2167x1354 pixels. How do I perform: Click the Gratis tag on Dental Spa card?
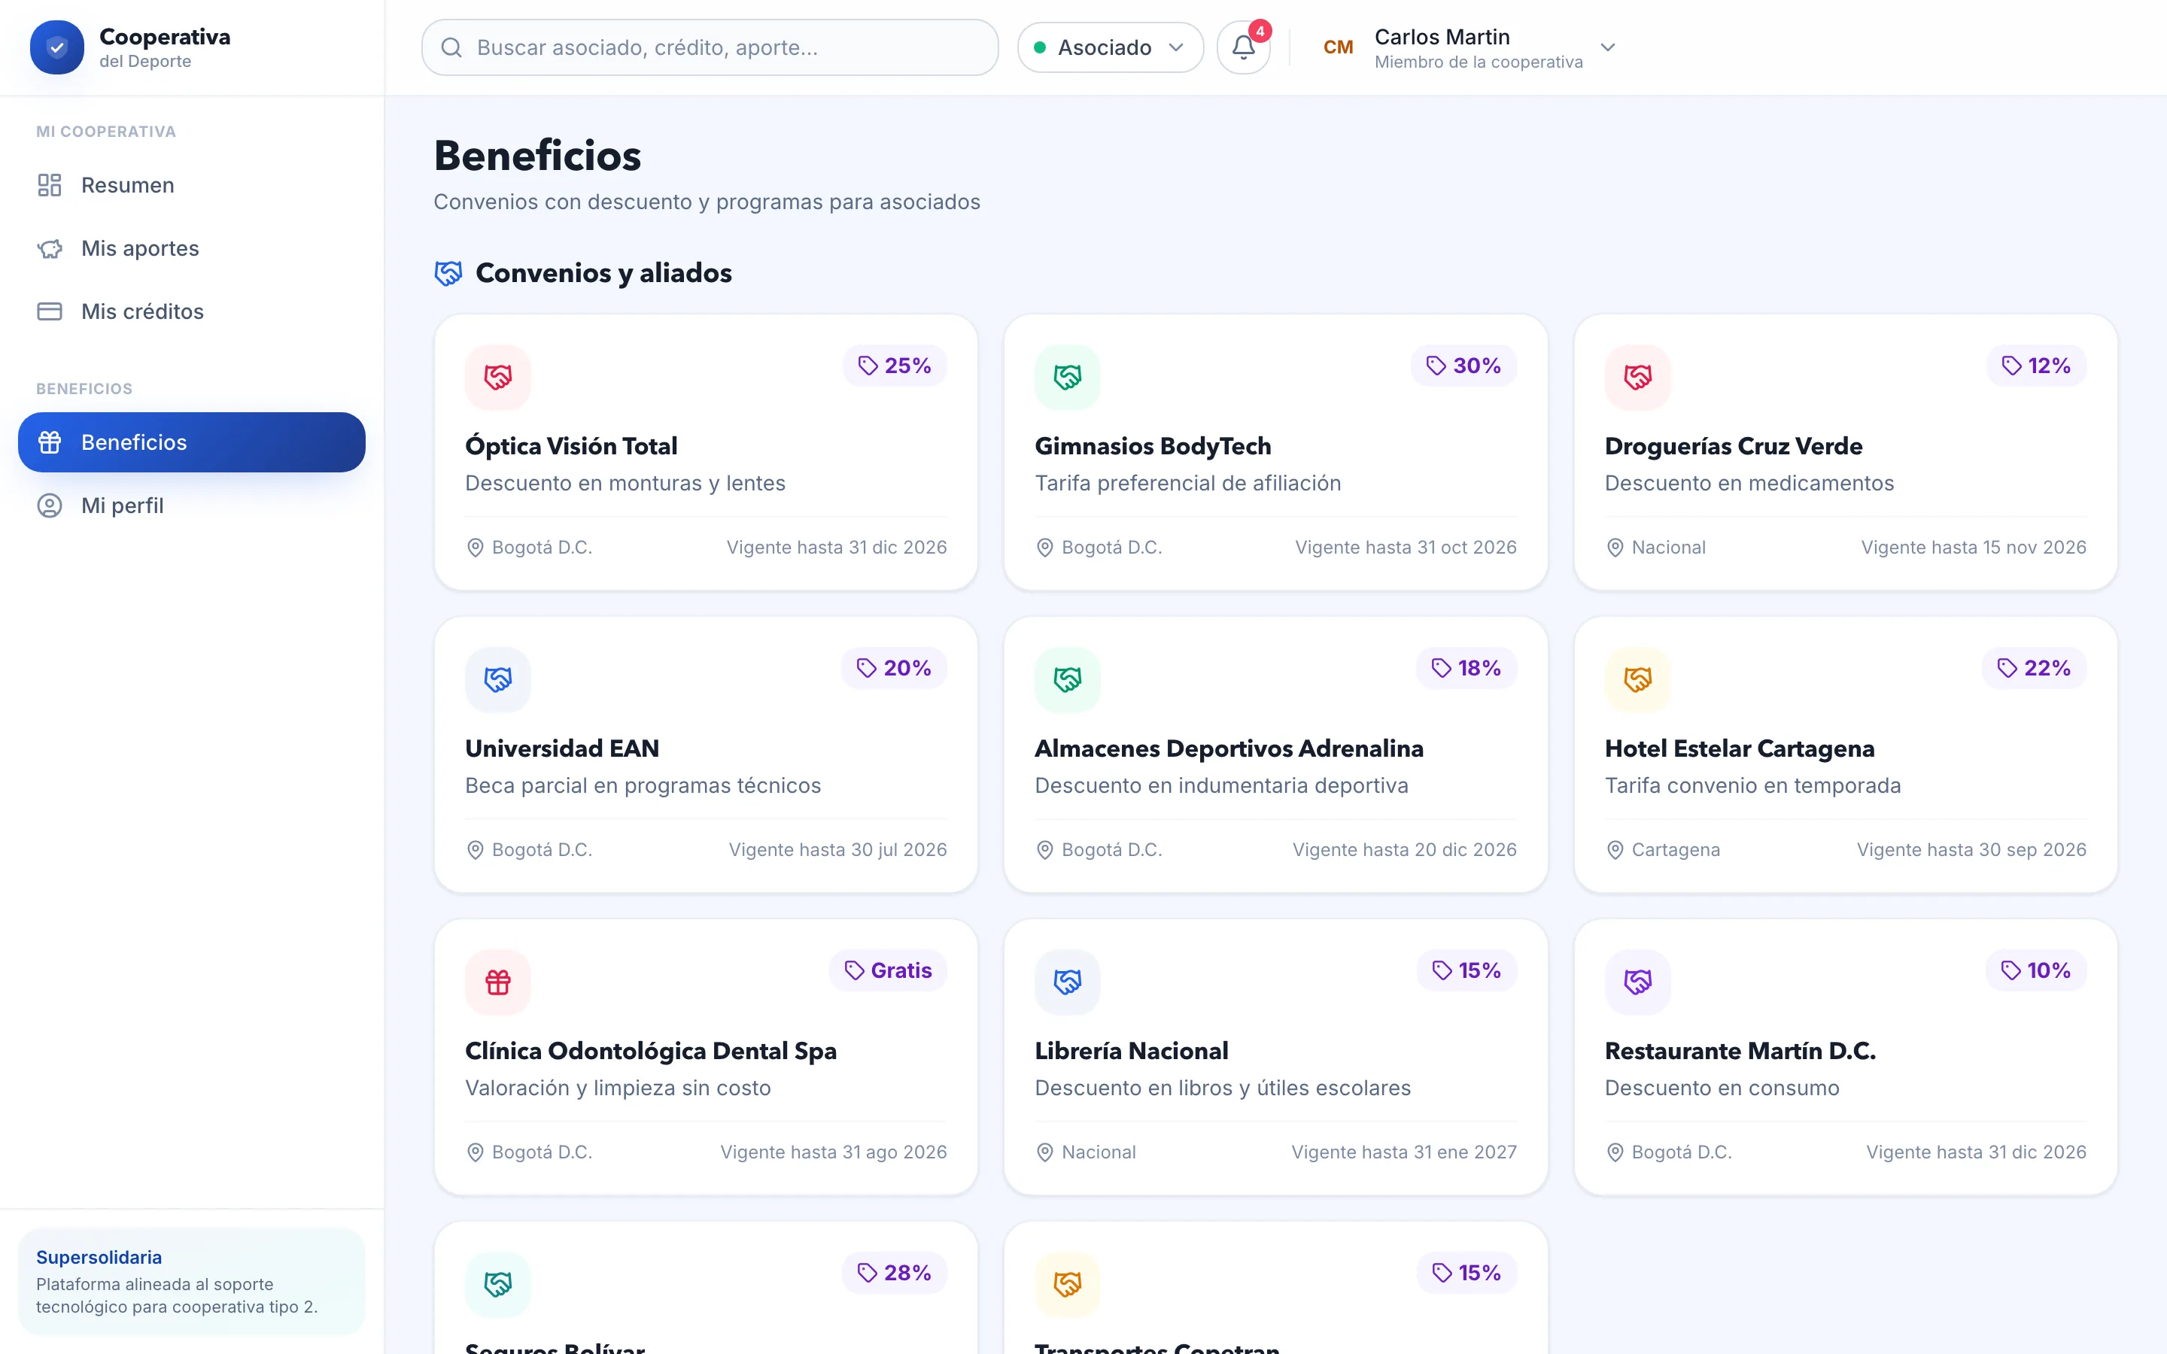pos(889,970)
